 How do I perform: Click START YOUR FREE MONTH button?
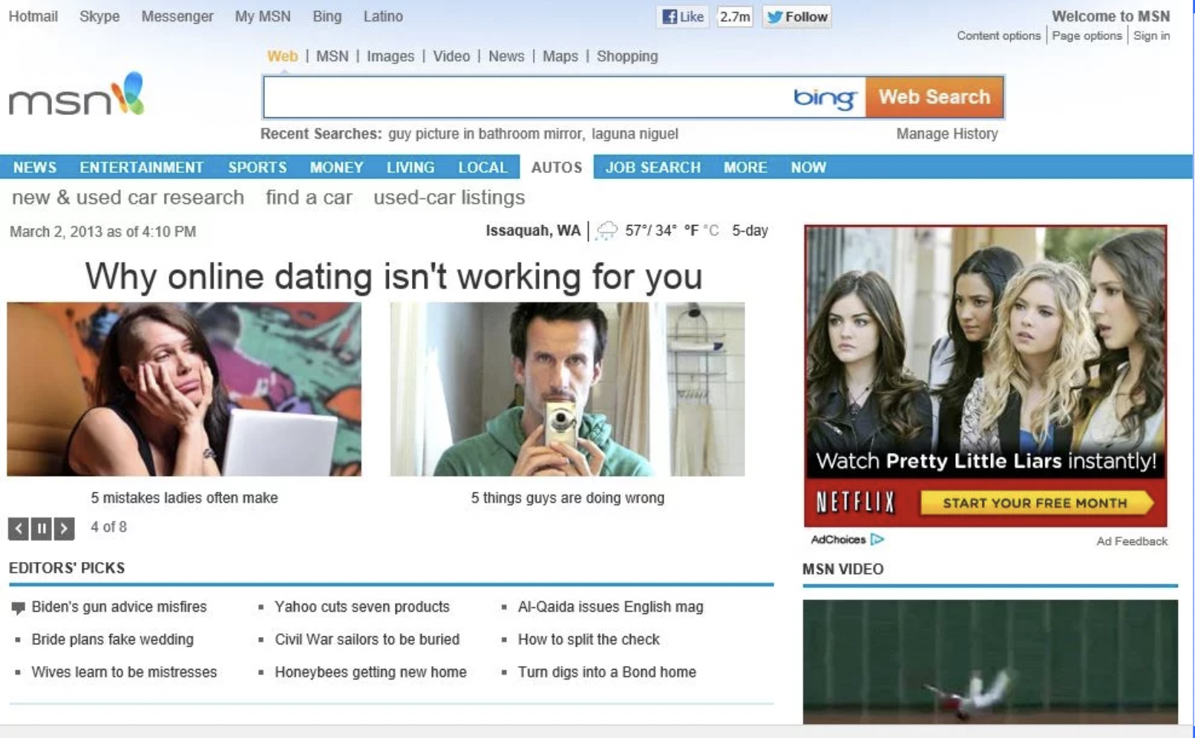coord(1037,503)
